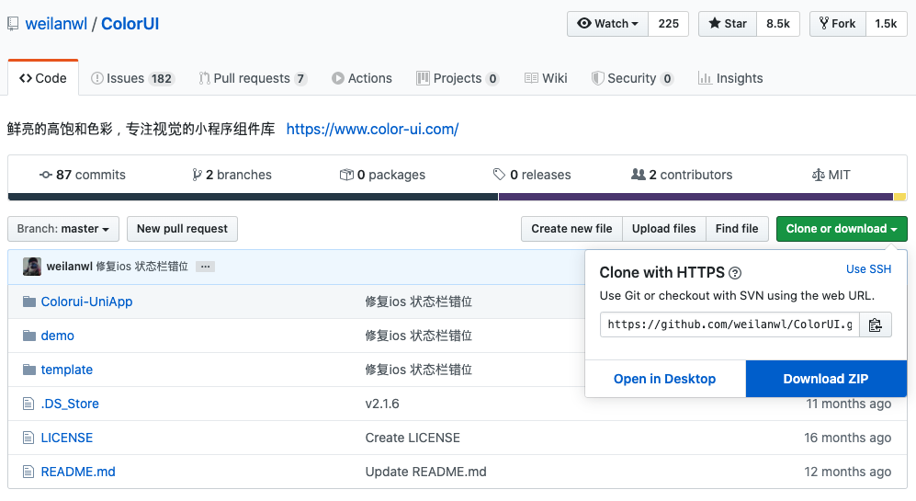Open the LICENSE file
Viewport: 916px width, 501px height.
click(66, 438)
